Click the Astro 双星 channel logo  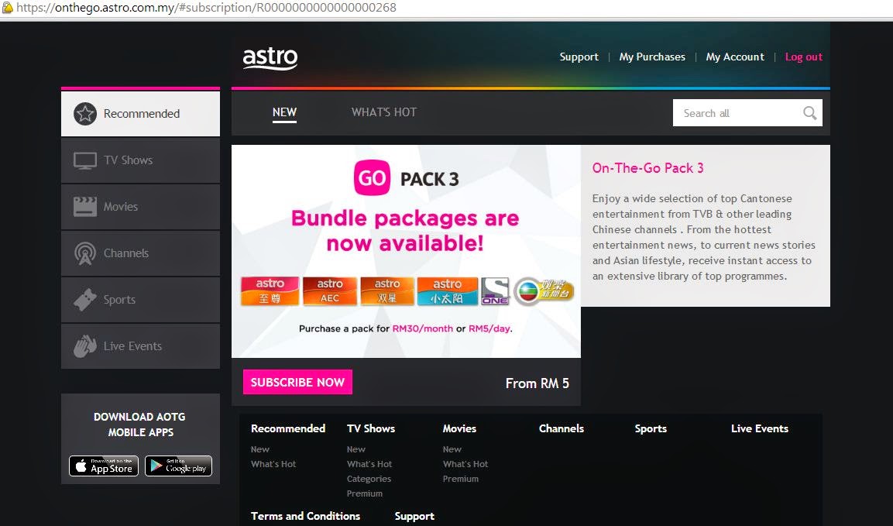pos(387,291)
